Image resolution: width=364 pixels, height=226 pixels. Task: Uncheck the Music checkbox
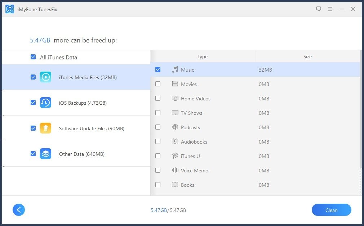(x=158, y=69)
